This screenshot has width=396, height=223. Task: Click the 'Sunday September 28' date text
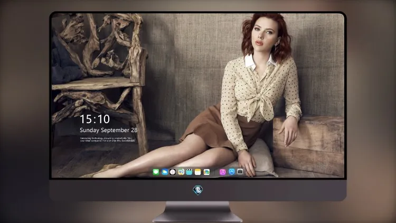pos(109,130)
